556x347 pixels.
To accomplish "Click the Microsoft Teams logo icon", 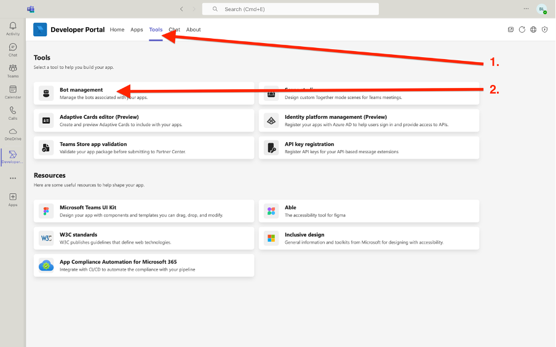I will tap(31, 9).
